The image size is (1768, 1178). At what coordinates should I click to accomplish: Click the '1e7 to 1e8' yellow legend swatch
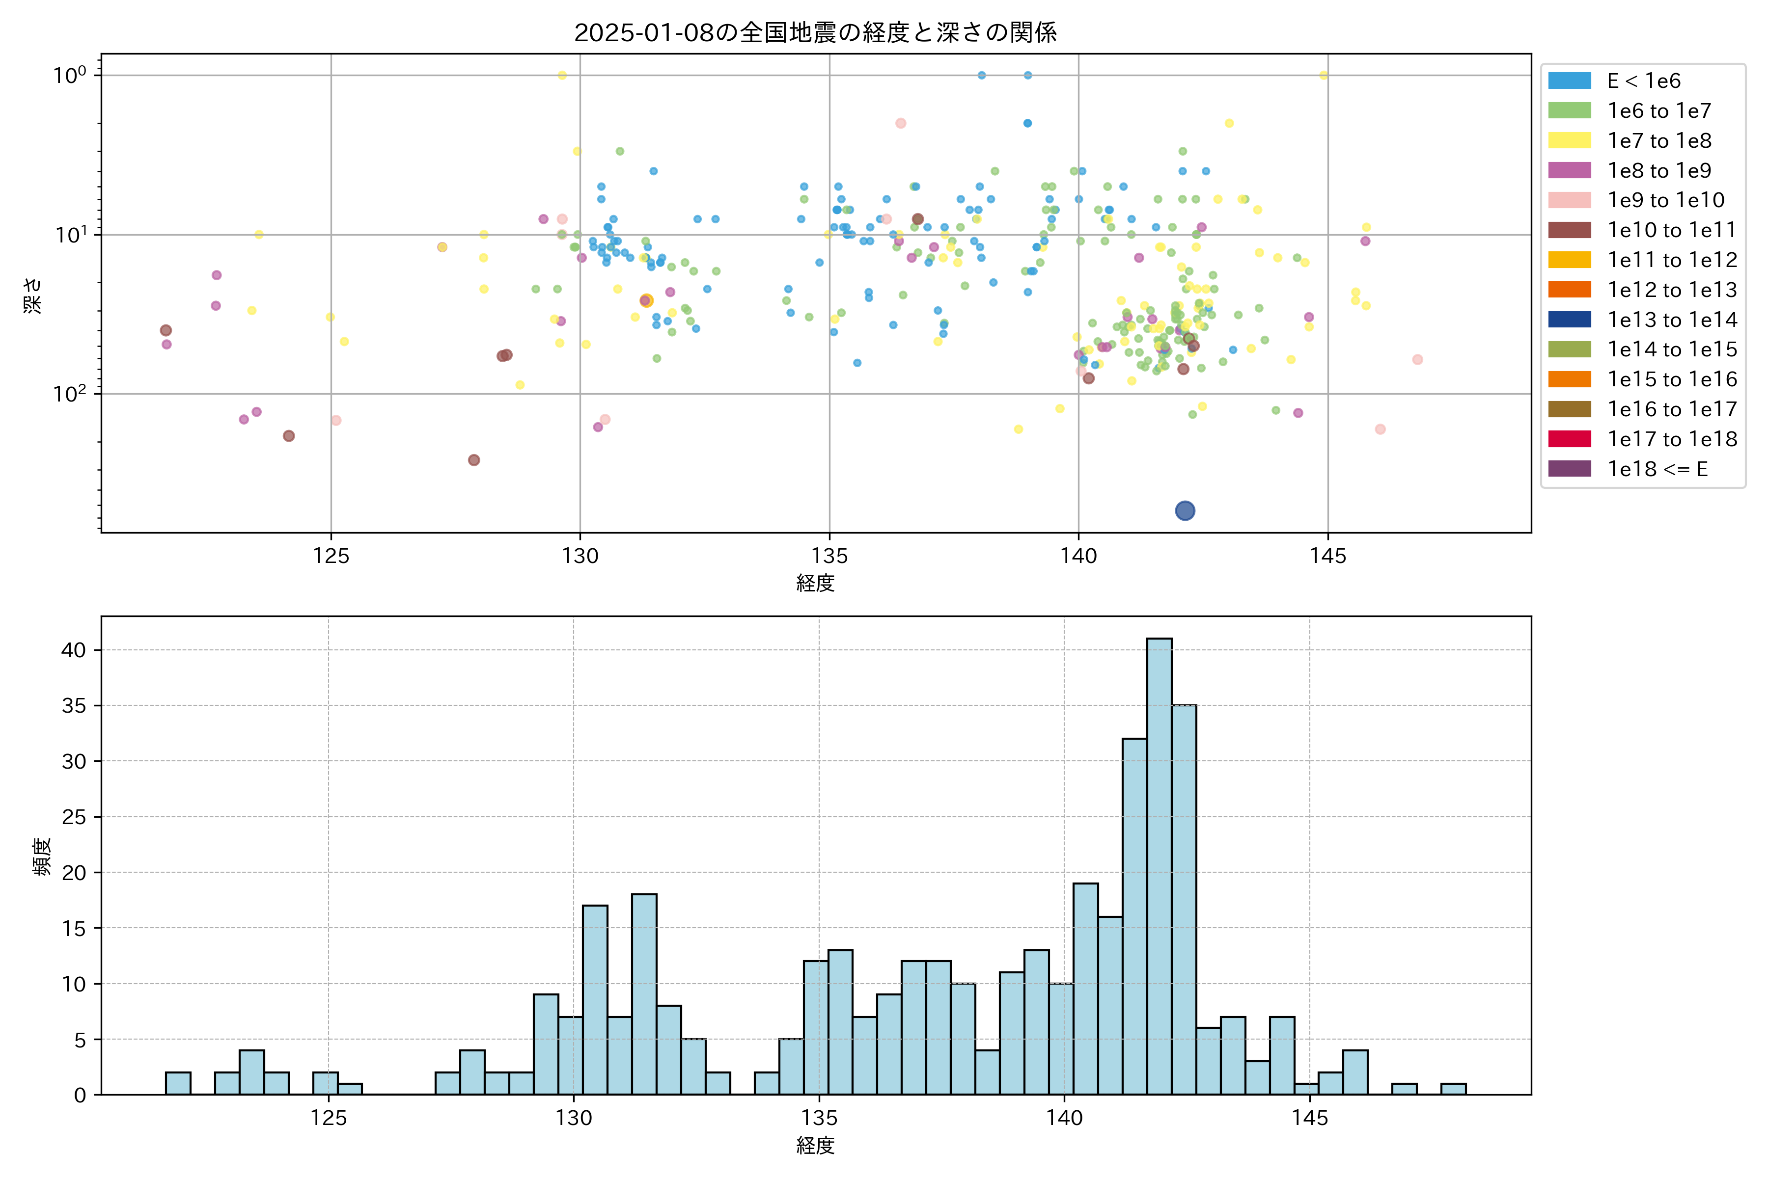tap(1569, 140)
